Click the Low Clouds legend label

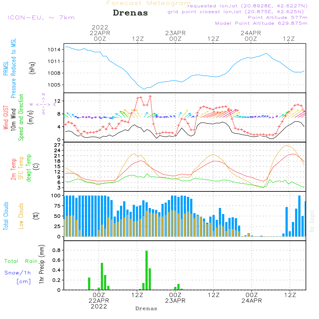[21, 216]
